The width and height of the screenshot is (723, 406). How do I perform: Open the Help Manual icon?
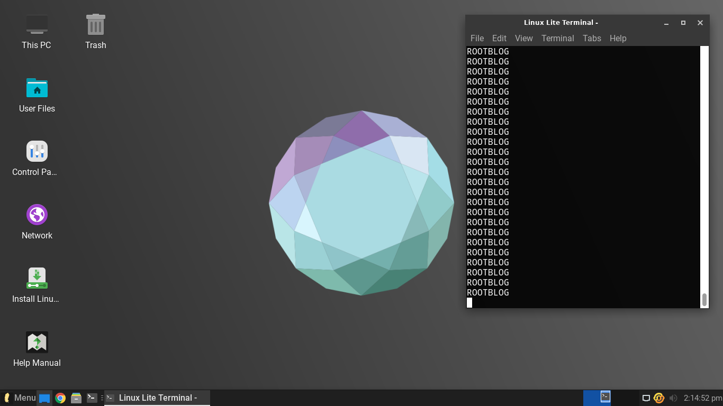click(x=37, y=341)
